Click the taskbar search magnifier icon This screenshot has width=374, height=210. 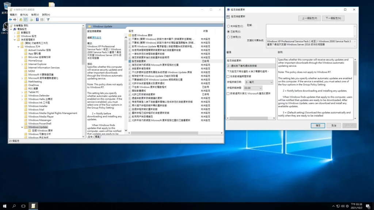coord(14,206)
